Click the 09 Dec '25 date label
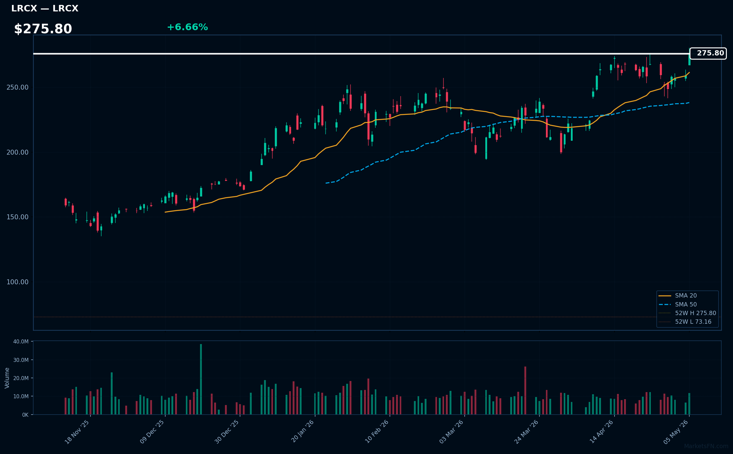This screenshot has height=454, width=733. [x=152, y=432]
